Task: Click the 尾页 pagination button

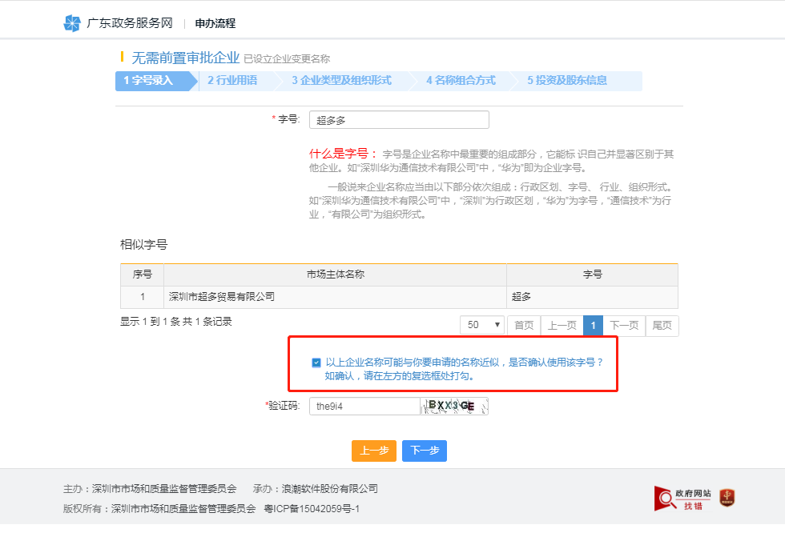Action: pos(662,325)
